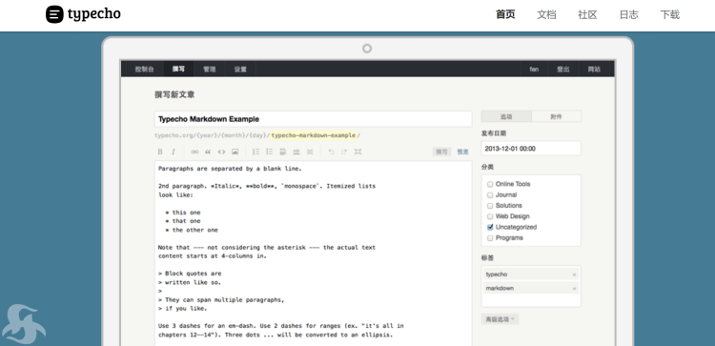Screen dimensions: 715x346
Task: Switch to the 附件 attachments tab
Action: (557, 116)
